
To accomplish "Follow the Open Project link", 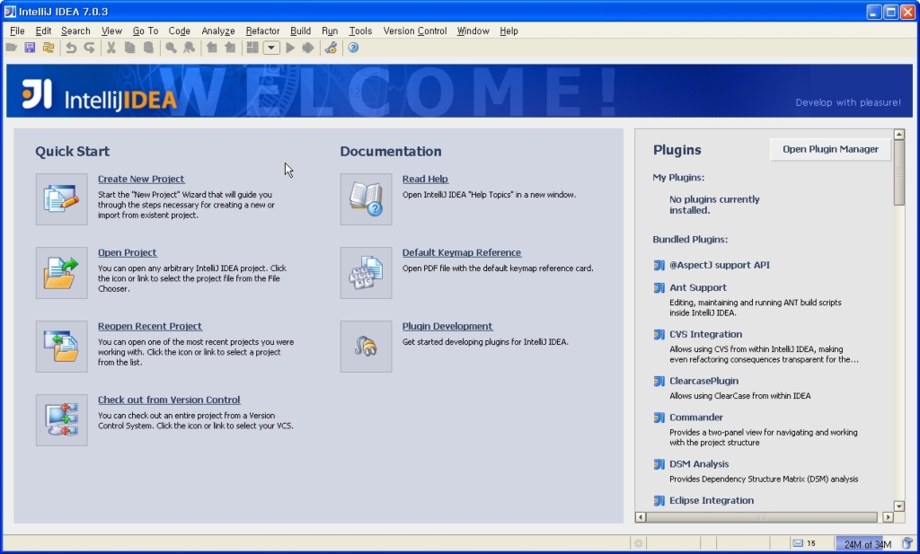I will [127, 252].
